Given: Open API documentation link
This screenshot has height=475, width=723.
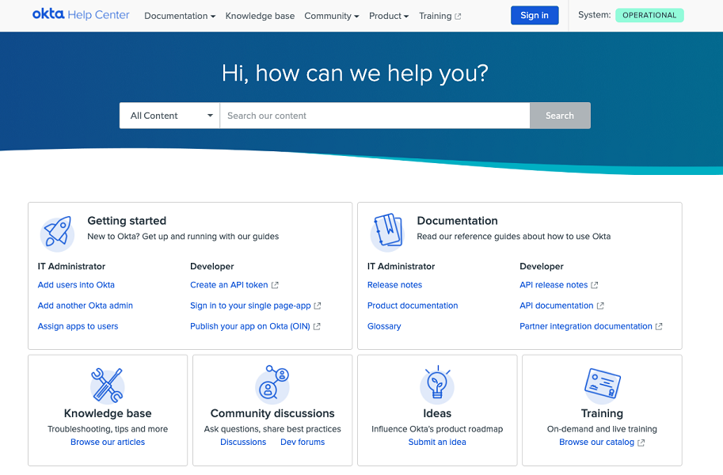Looking at the screenshot, I should pyautogui.click(x=557, y=306).
